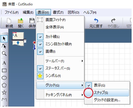Choose 全体表示(A) menu item

coord(60,27)
